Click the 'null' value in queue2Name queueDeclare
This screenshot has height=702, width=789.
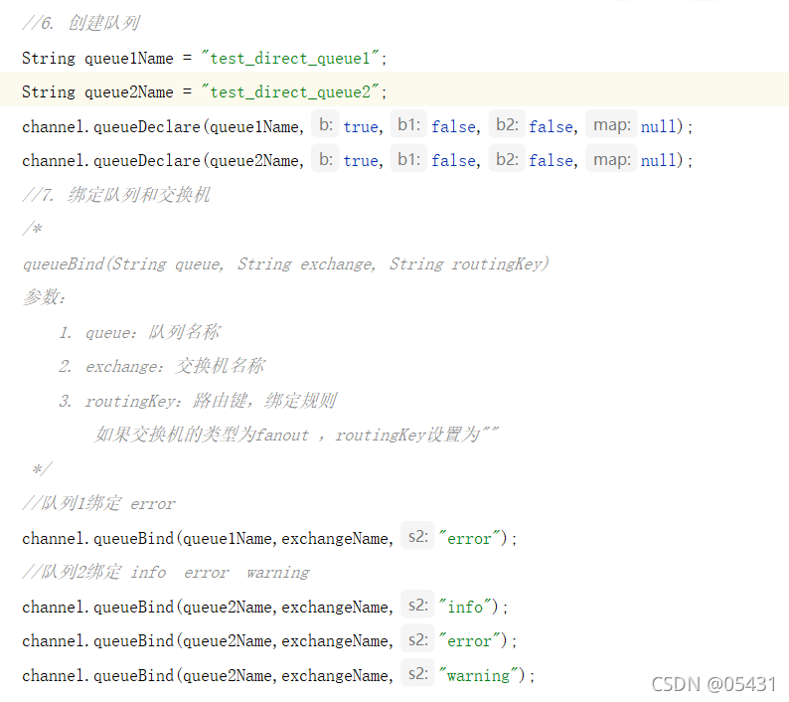[658, 161]
